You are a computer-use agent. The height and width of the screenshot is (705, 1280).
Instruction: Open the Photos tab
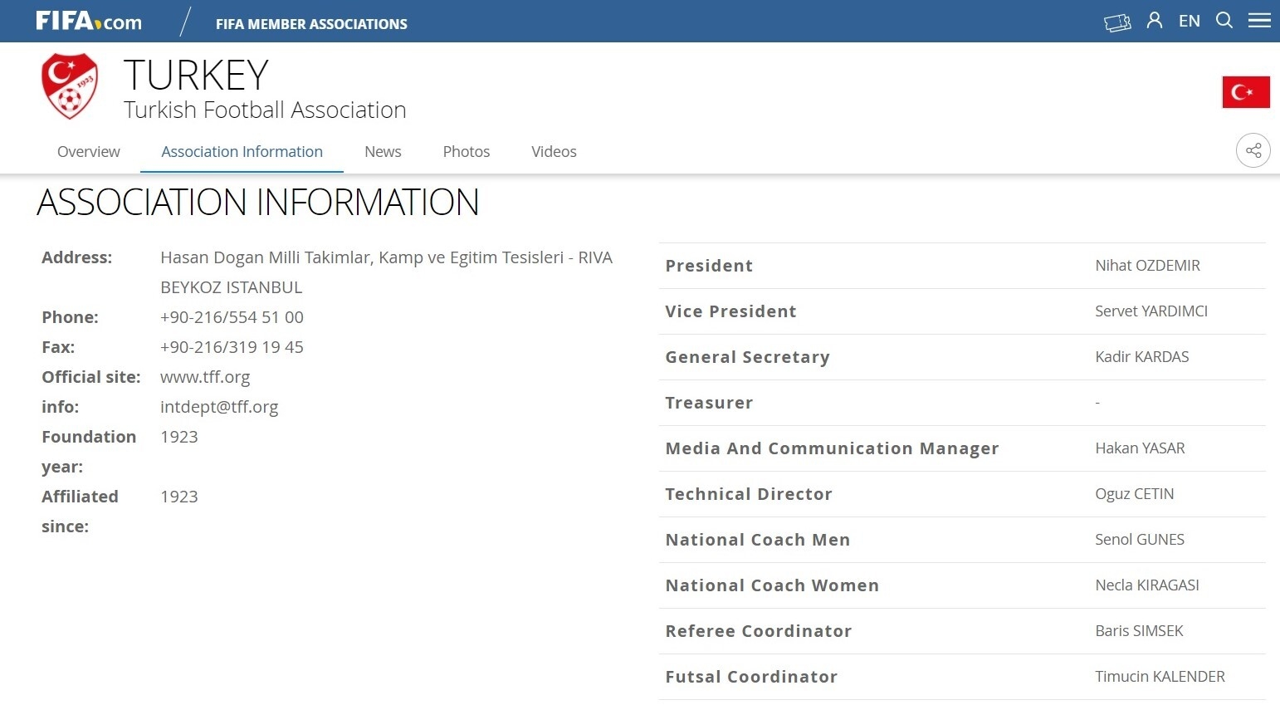(x=467, y=151)
